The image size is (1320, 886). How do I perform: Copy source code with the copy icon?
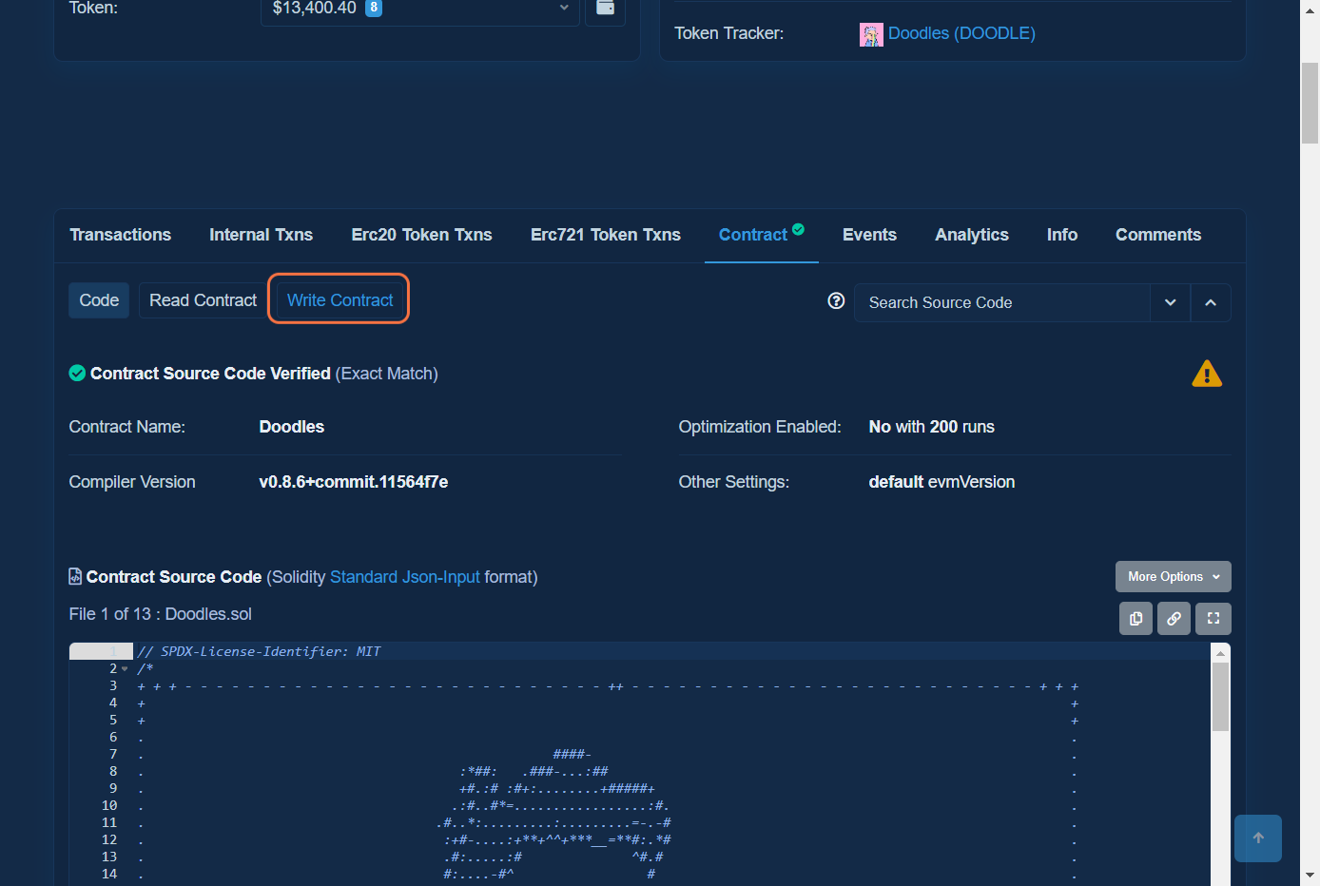click(x=1136, y=619)
